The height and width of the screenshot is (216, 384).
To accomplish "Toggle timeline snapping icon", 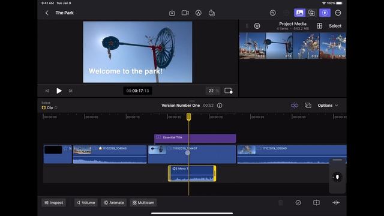I will (x=295, y=106).
